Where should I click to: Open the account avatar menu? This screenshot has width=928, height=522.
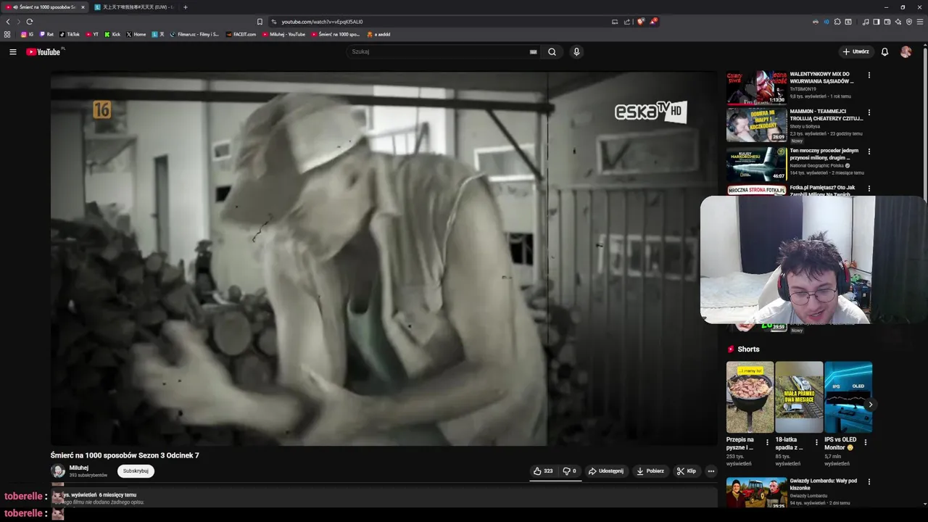tap(906, 51)
